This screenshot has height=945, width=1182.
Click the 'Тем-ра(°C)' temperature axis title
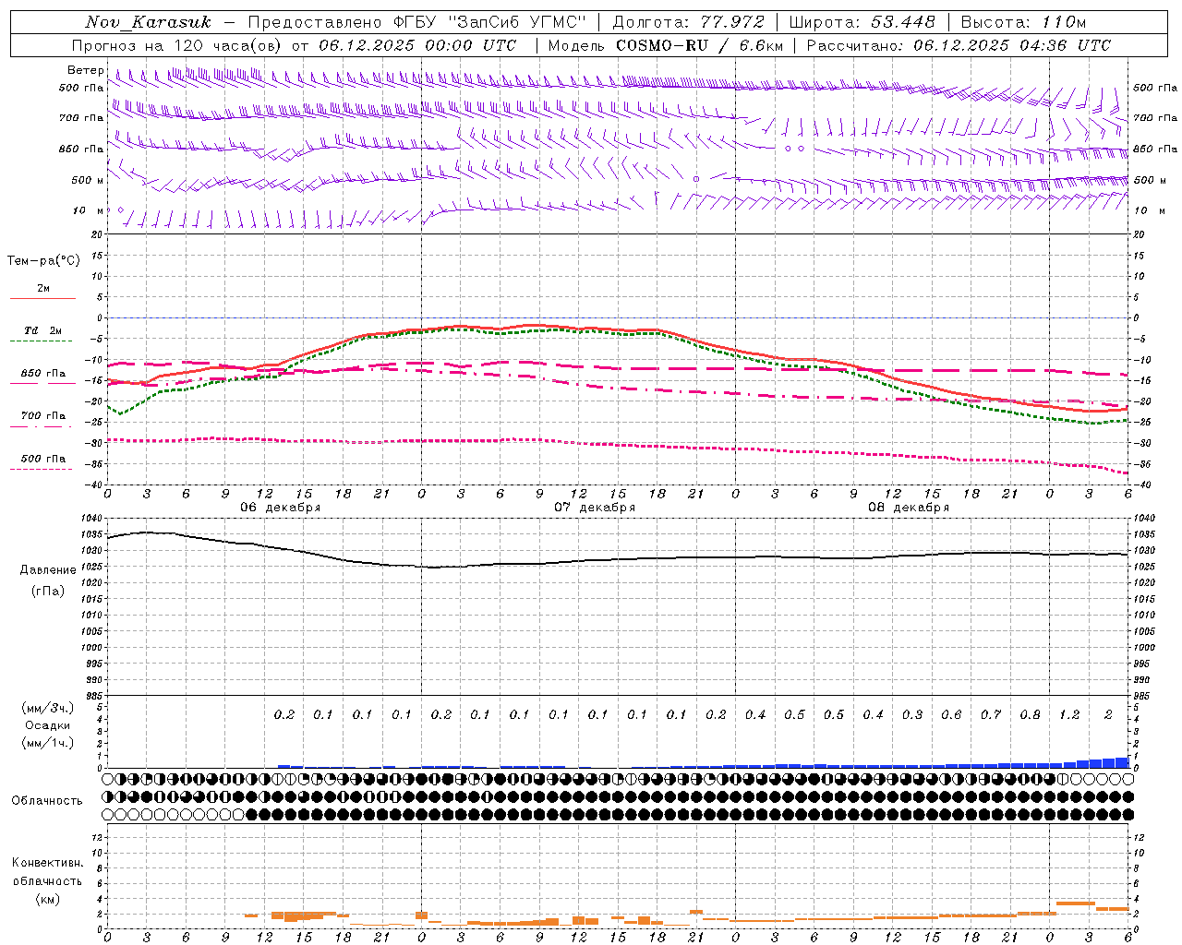[43, 261]
